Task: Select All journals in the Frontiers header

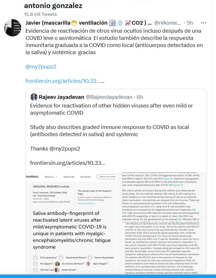Action: (69, 177)
